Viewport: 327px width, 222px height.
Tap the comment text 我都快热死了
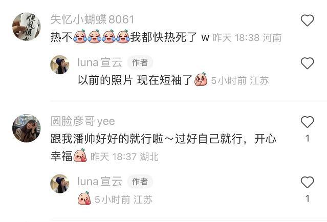pos(164,37)
